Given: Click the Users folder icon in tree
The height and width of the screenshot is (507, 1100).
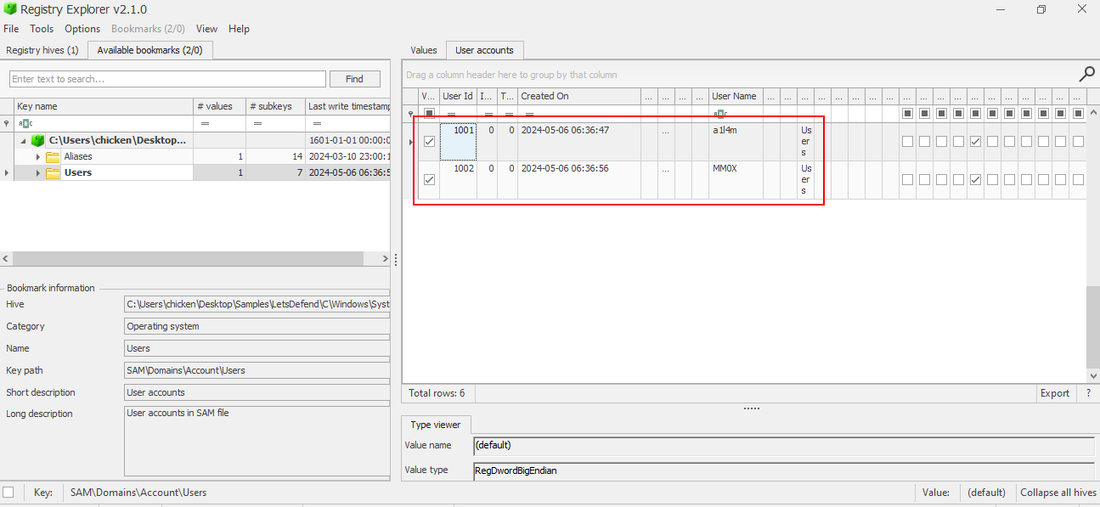Looking at the screenshot, I should [53, 172].
